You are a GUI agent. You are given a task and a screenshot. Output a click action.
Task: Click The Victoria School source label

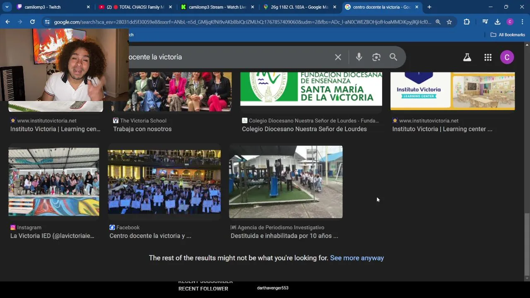[x=143, y=121]
